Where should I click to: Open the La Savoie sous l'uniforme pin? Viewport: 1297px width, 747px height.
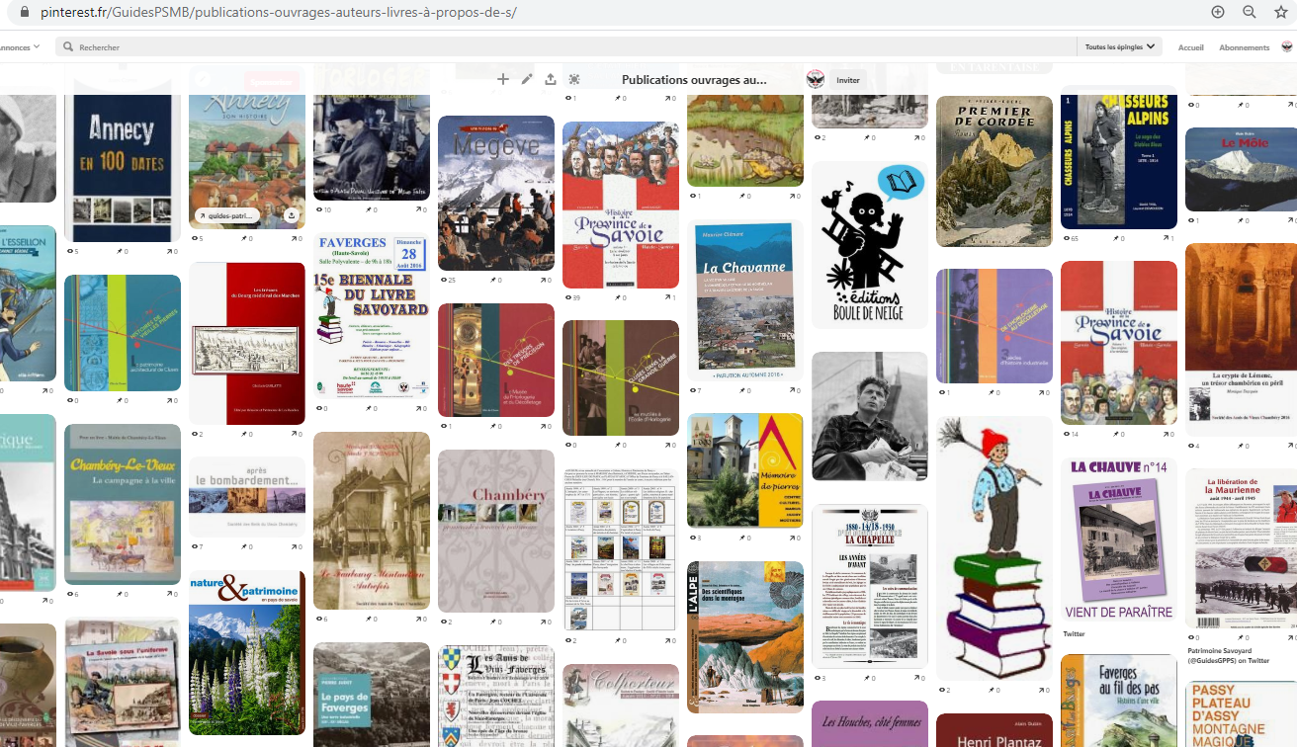[123, 682]
